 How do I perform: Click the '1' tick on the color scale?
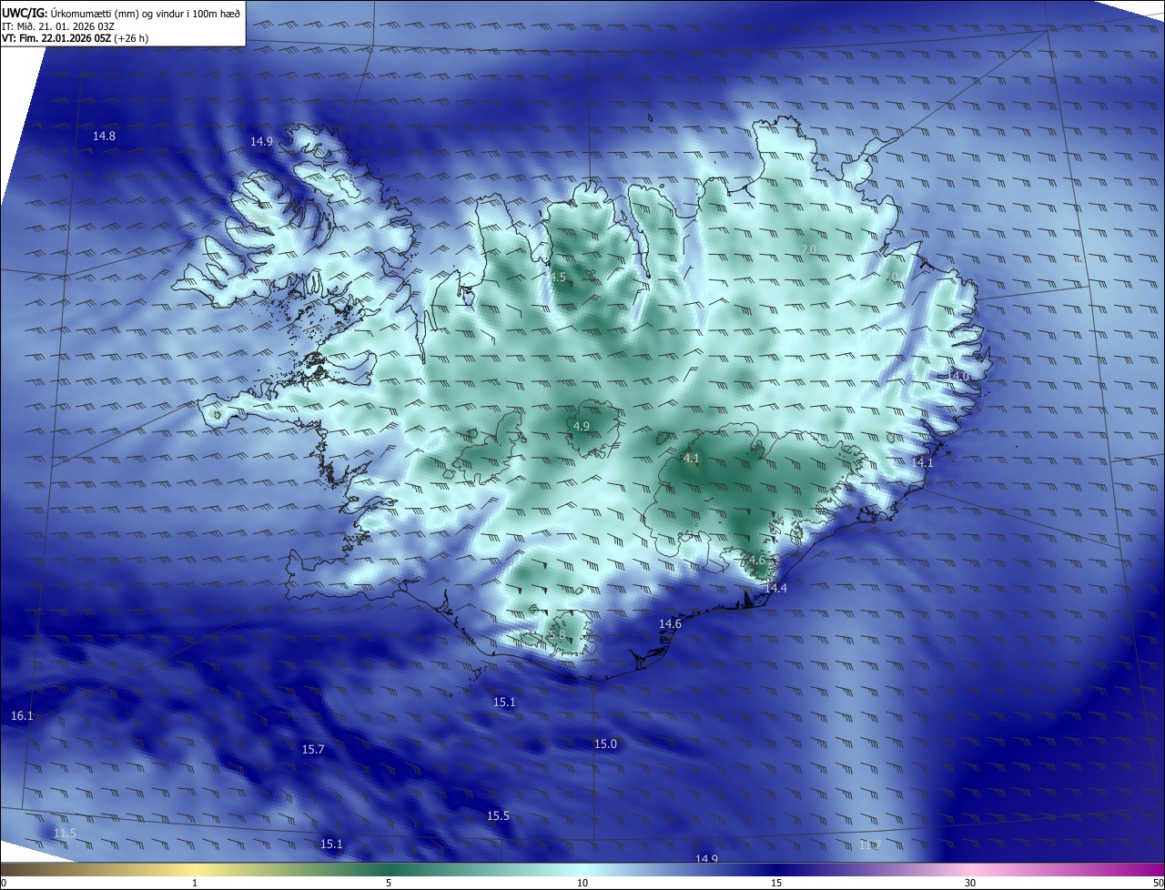coord(195,883)
